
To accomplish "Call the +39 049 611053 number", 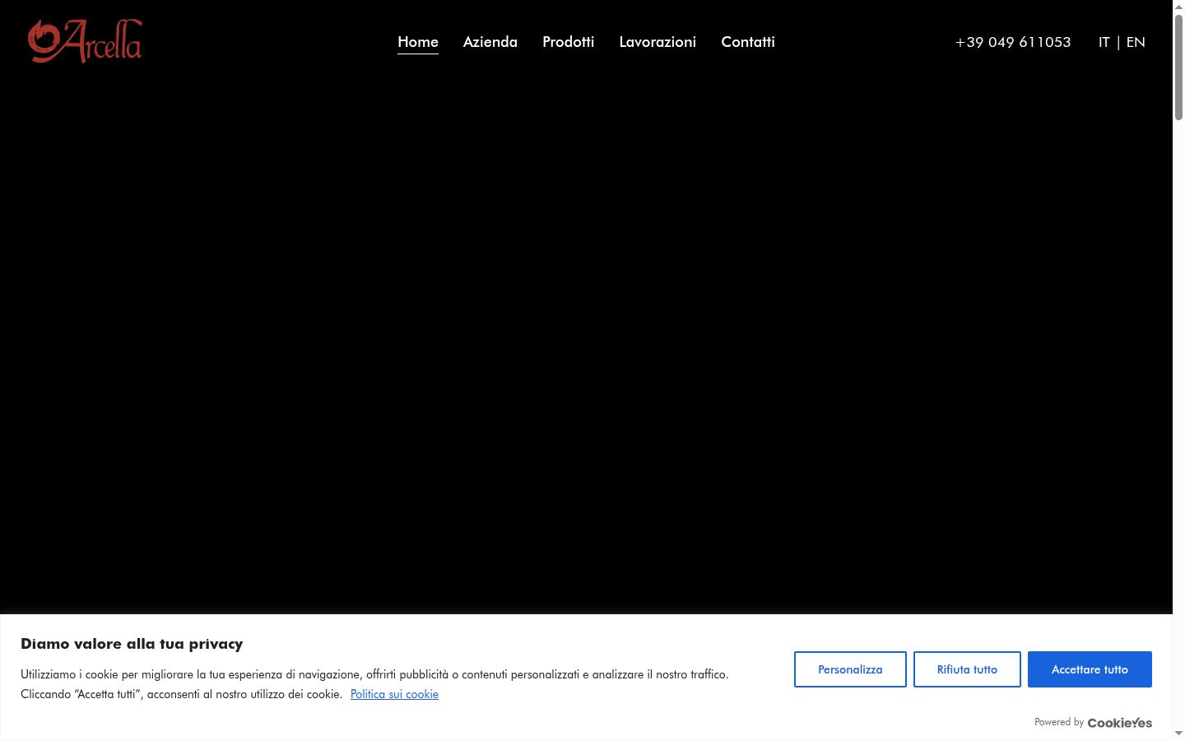I will pos(1013,42).
